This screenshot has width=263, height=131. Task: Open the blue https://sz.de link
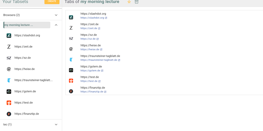(88, 39)
